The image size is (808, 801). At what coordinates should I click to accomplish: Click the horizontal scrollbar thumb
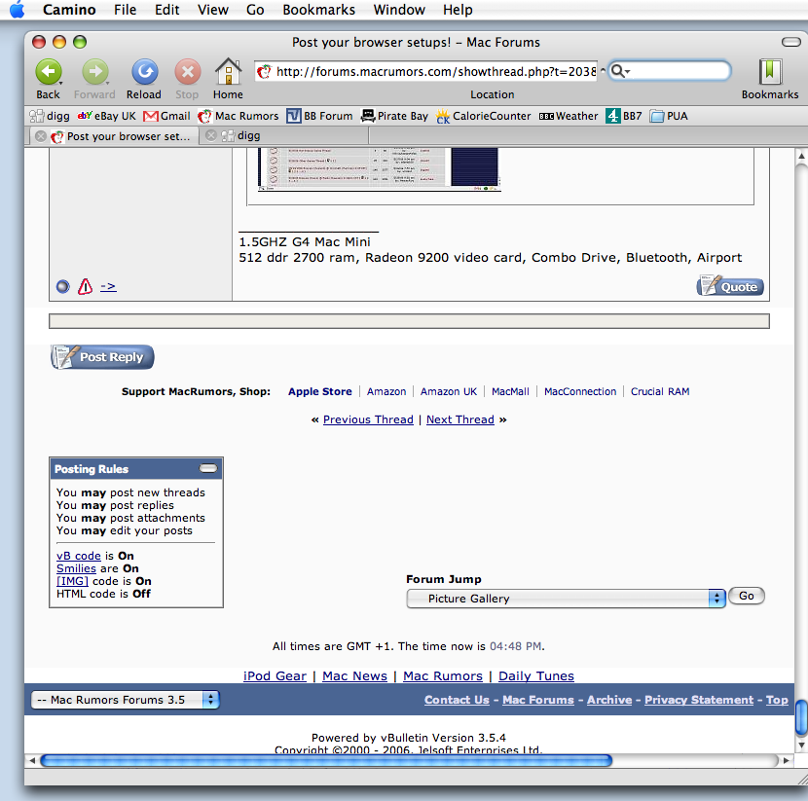tap(326, 760)
